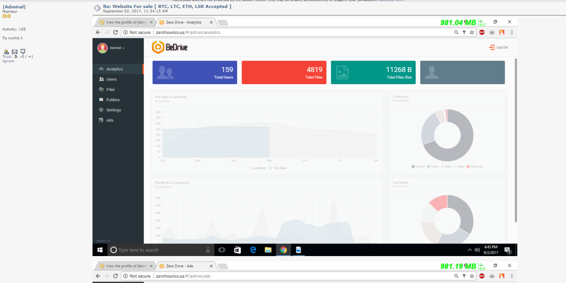This screenshot has width=566, height=283.
Task: Click the saved password key icon in Analytics window
Action: coord(464,32)
